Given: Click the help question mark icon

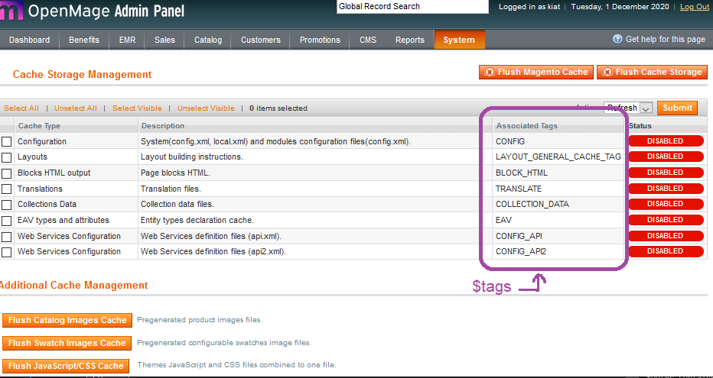Looking at the screenshot, I should (x=617, y=39).
